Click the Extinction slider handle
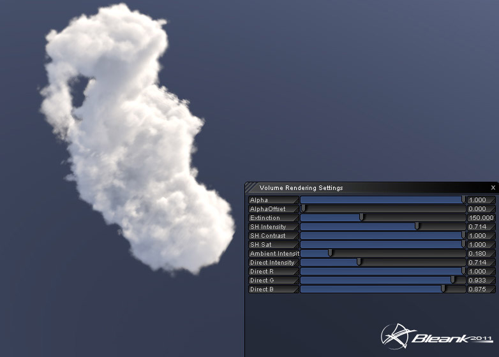The image size is (499, 357). [x=362, y=217]
